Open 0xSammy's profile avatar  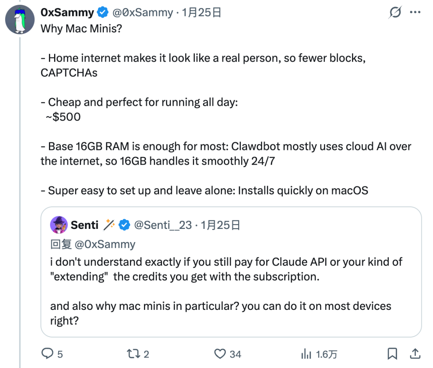20,20
